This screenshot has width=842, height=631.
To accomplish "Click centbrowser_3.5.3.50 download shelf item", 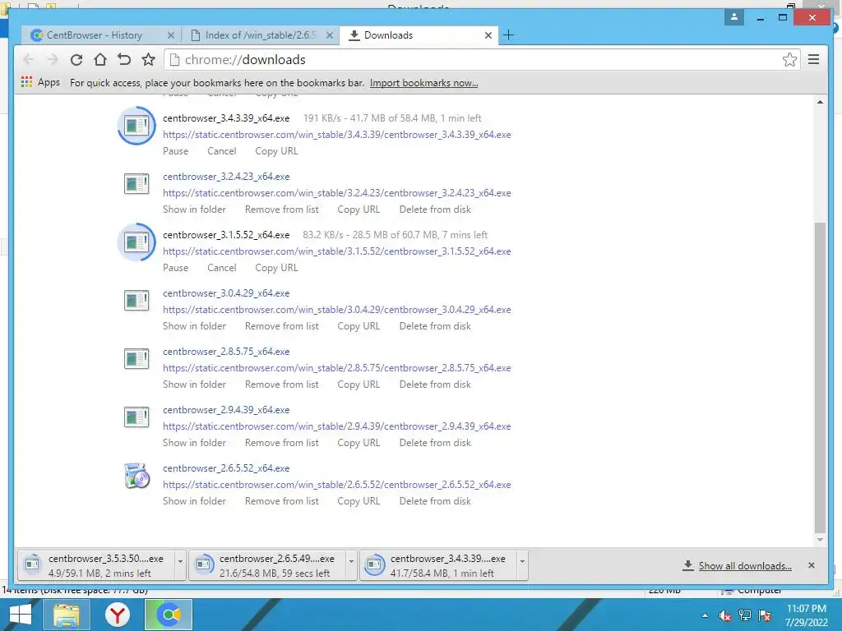I will tap(97, 565).
